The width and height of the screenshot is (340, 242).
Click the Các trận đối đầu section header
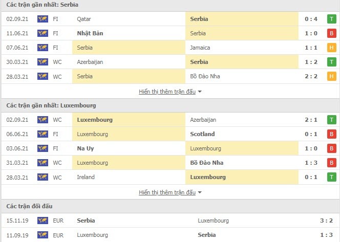(29, 206)
